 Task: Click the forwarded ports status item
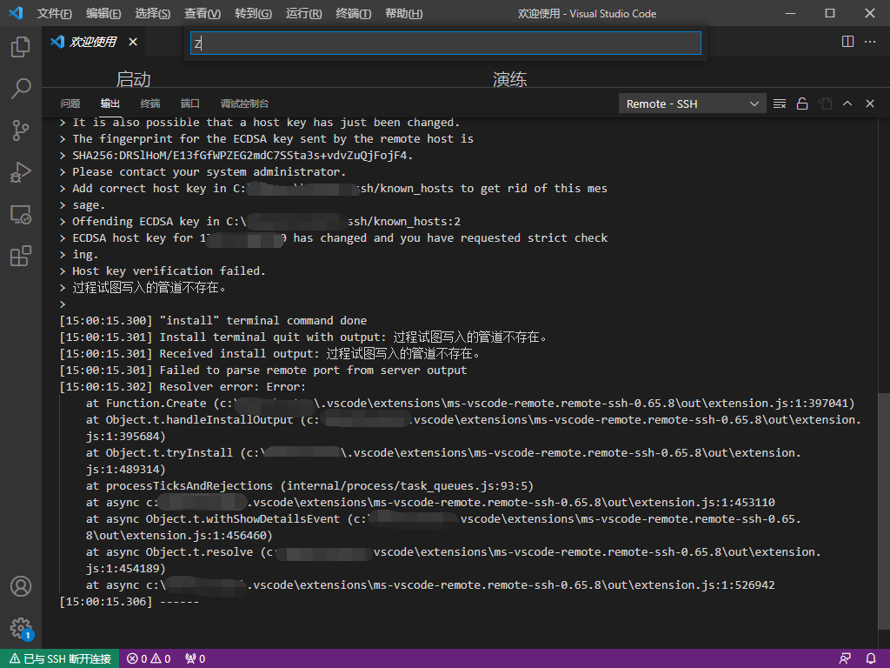point(196,658)
